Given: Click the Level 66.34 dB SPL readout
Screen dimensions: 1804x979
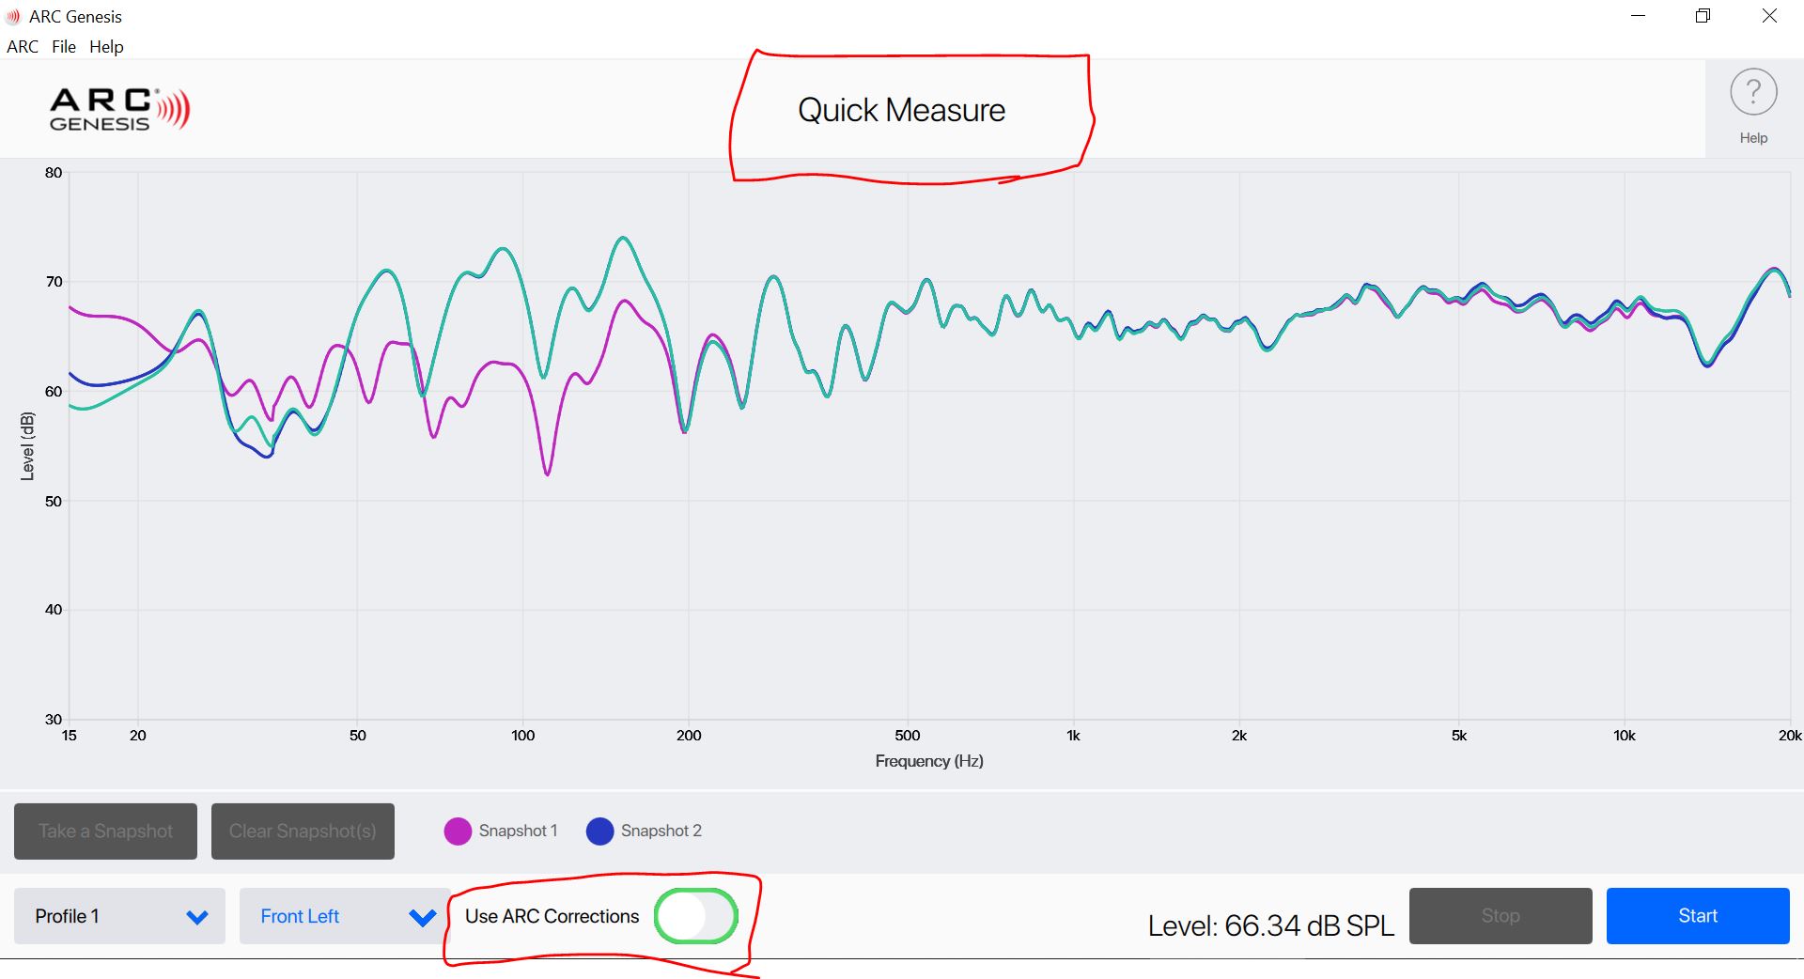Looking at the screenshot, I should coord(1270,925).
